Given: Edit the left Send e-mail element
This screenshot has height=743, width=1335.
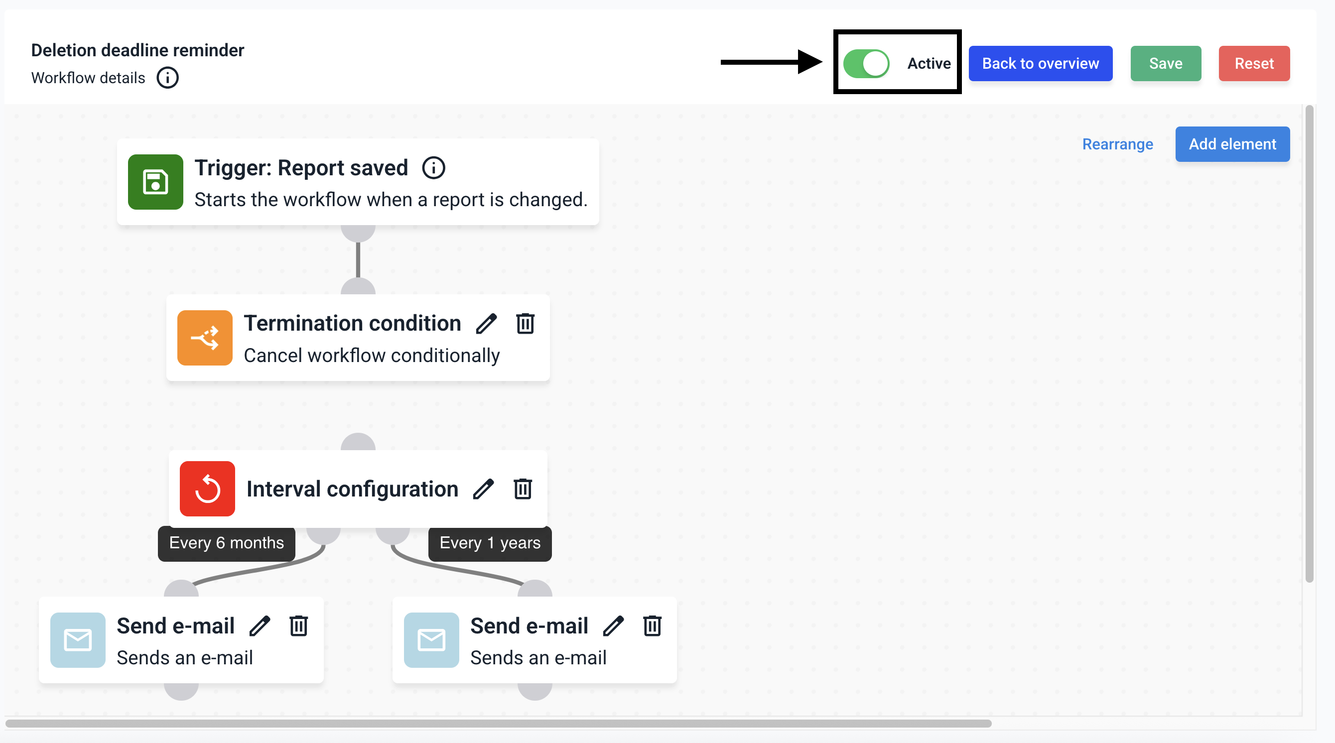Looking at the screenshot, I should pos(260,625).
